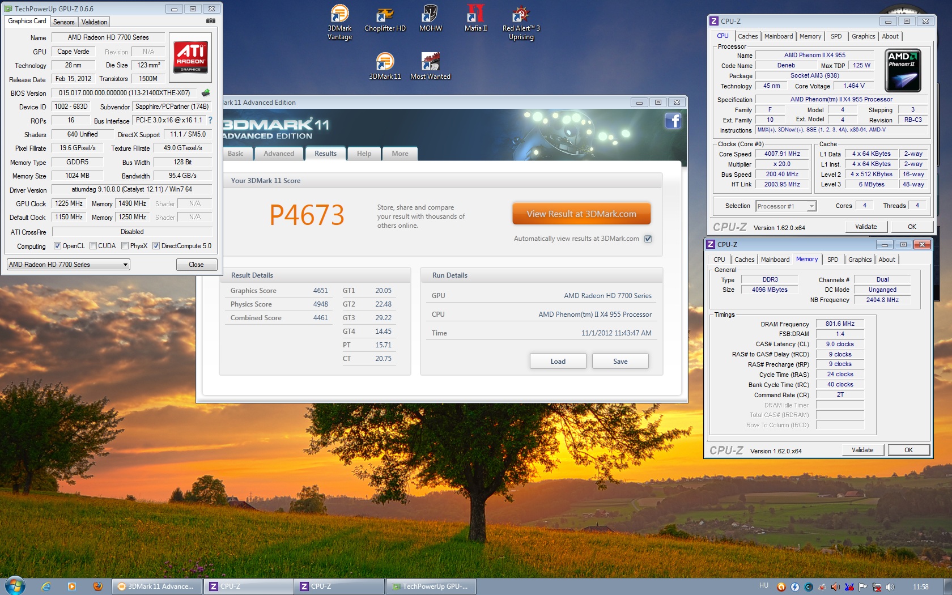The width and height of the screenshot is (952, 595).
Task: Click the Close button in GPU-Z
Action: pos(196,265)
